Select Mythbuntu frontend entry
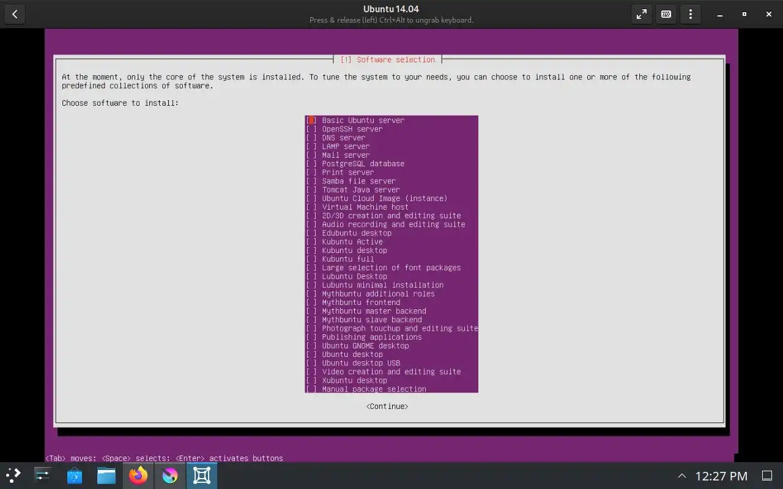 [x=391, y=303]
